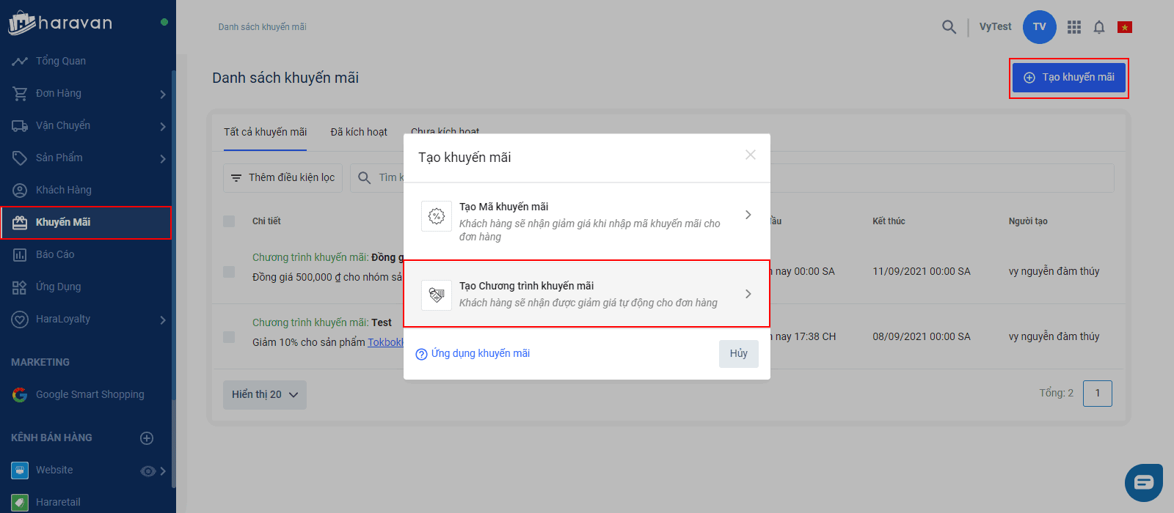Click the help icon beside Ứng dụng khuyến mãi
This screenshot has height=513, width=1174.
pos(421,354)
